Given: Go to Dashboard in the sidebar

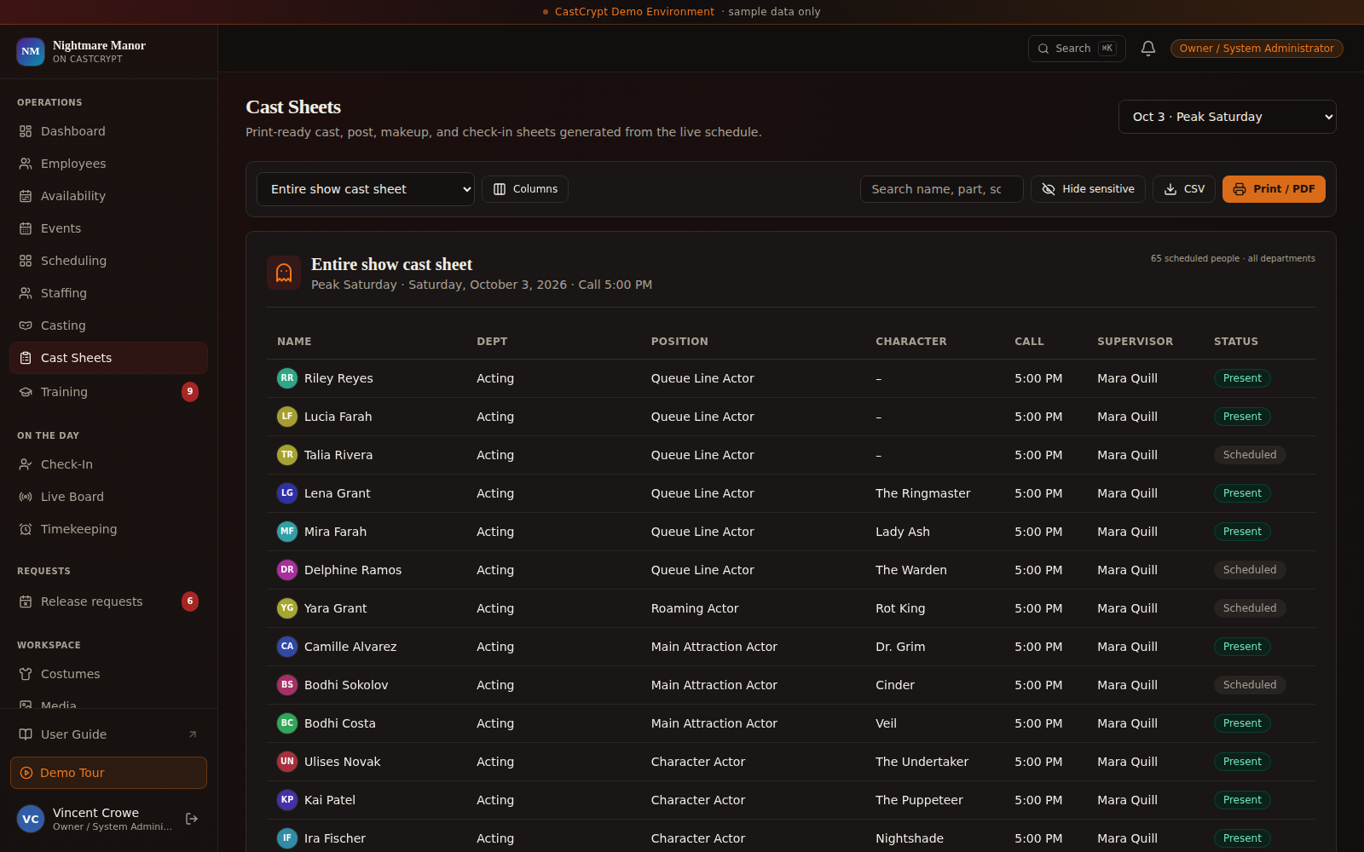Looking at the screenshot, I should 108,131.
